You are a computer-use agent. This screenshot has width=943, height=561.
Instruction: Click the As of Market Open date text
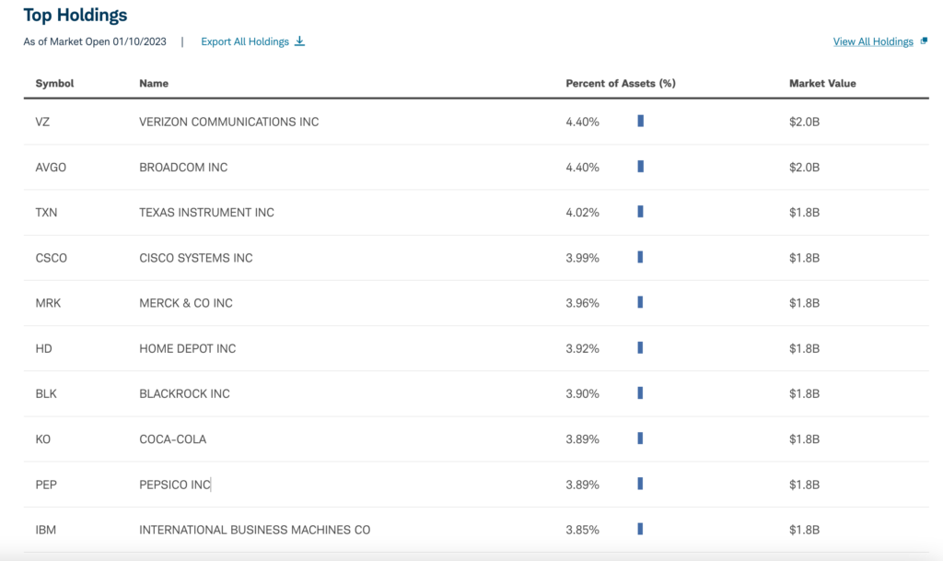(97, 41)
